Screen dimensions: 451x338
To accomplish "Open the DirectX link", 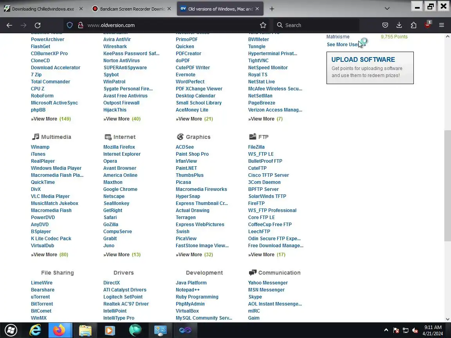I will click(x=112, y=283).
